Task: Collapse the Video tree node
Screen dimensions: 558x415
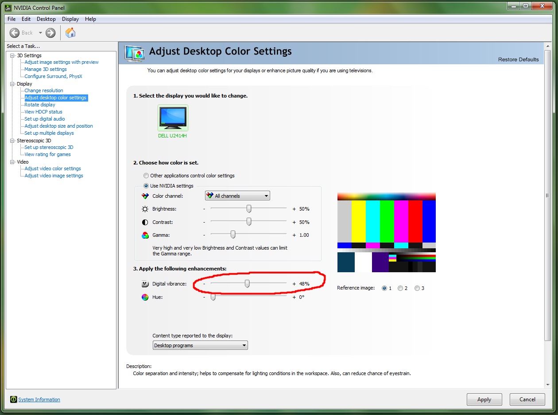Action: pos(12,162)
